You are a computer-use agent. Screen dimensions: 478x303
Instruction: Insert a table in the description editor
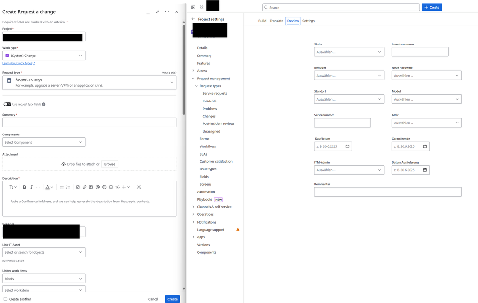coord(111,187)
